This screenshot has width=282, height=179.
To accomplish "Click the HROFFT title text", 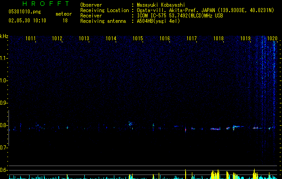I will click(46, 4).
